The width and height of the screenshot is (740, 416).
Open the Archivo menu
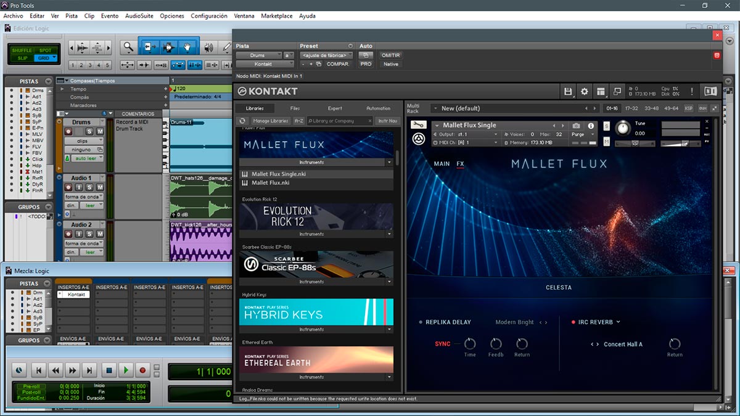pyautogui.click(x=14, y=16)
